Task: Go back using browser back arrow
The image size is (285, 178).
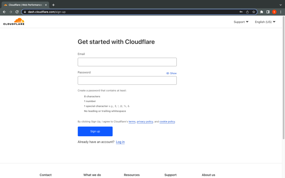Action: point(4,12)
